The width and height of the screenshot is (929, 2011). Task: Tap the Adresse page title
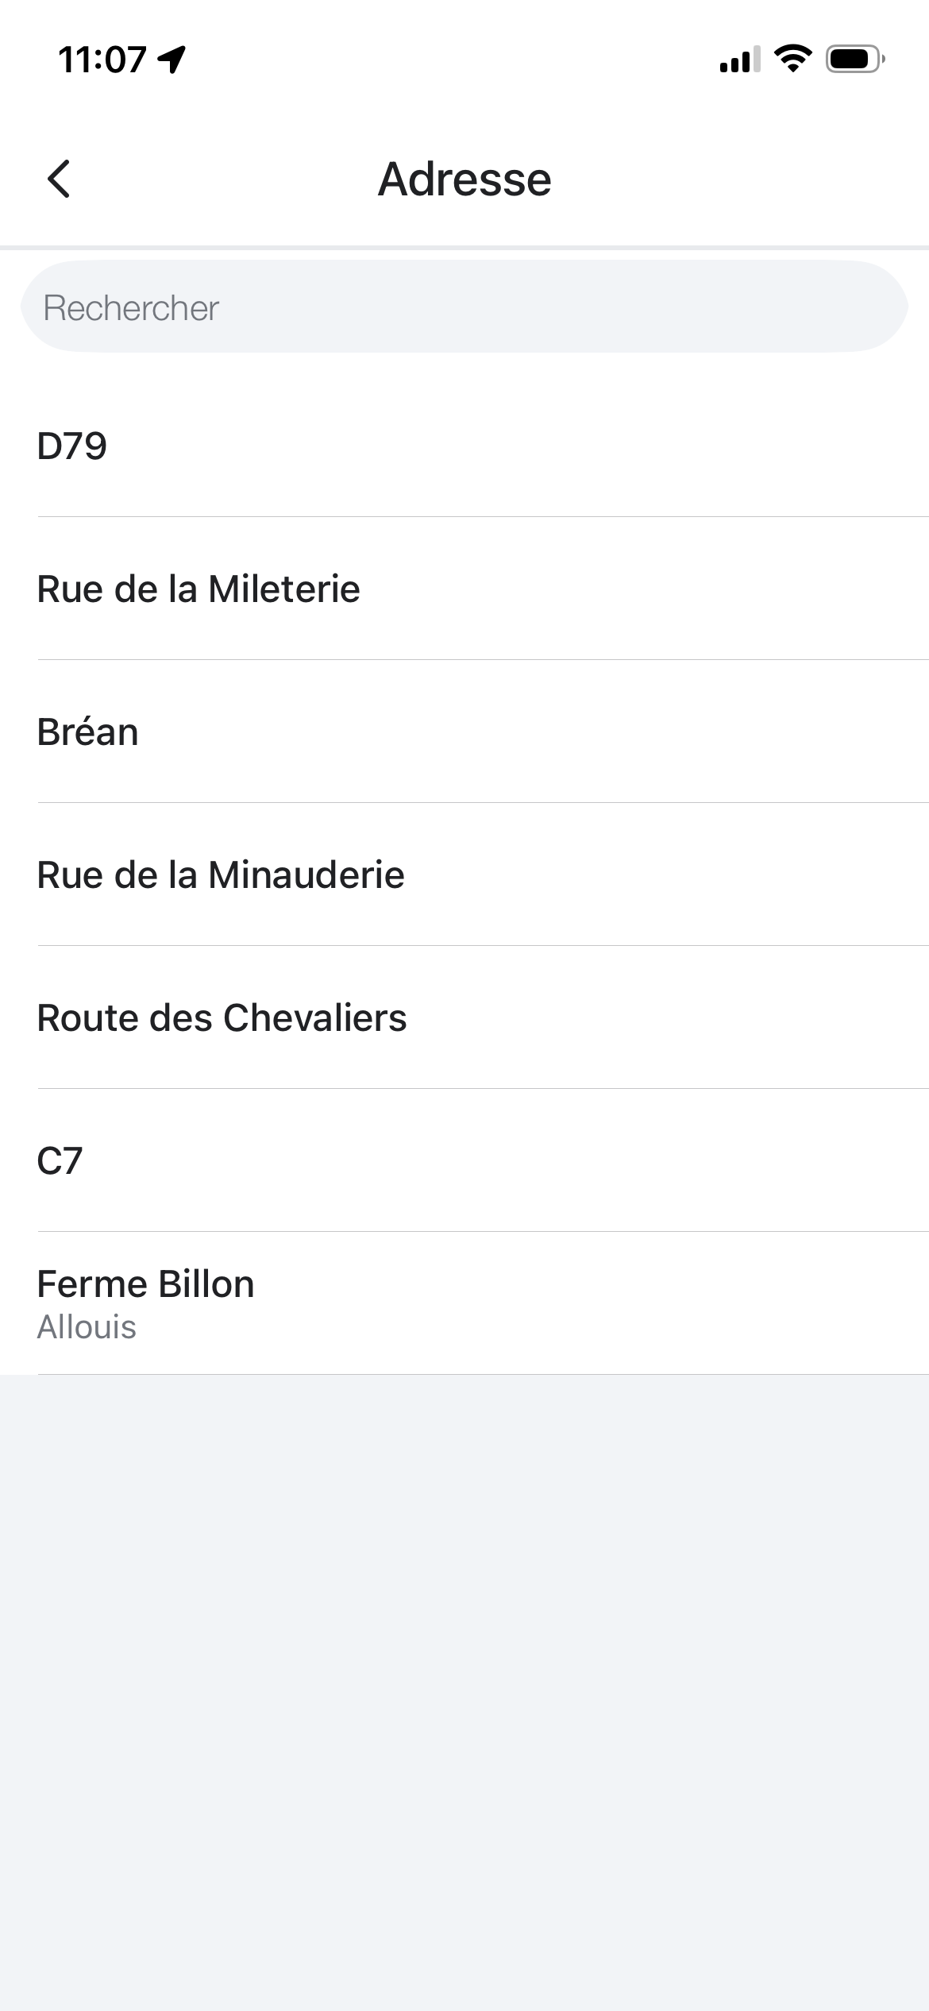[464, 179]
